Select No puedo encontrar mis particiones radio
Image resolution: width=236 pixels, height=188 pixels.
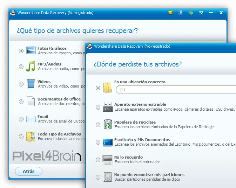[98, 177]
